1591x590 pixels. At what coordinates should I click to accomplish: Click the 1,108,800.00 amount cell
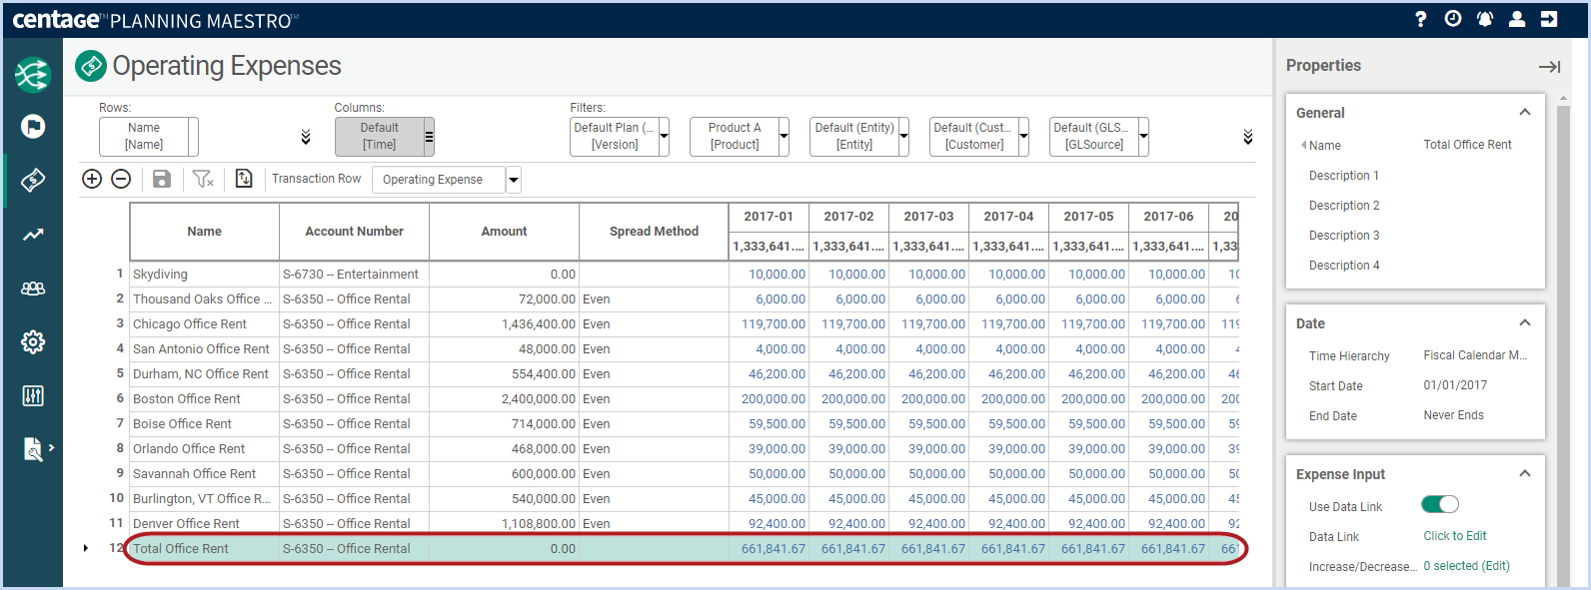(505, 524)
